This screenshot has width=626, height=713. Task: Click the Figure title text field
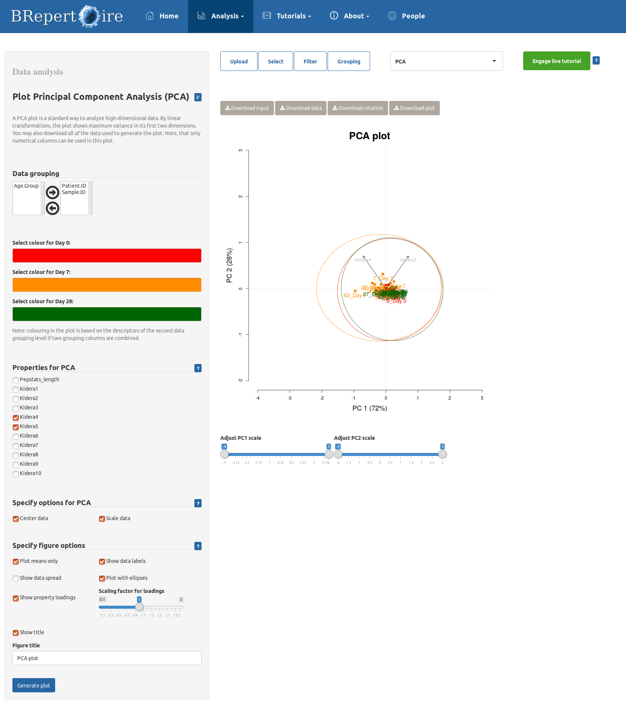107,658
